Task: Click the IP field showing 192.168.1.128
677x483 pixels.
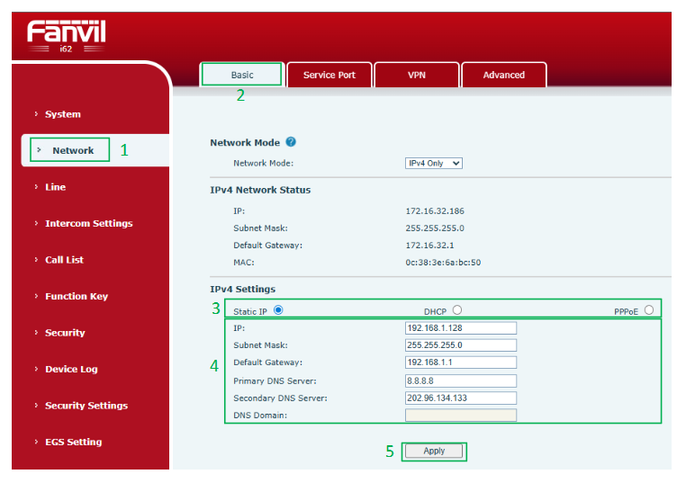Action: [x=461, y=328]
